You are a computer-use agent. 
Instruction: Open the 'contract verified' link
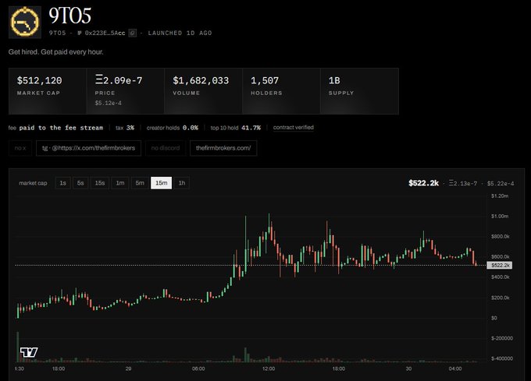pyautogui.click(x=294, y=127)
